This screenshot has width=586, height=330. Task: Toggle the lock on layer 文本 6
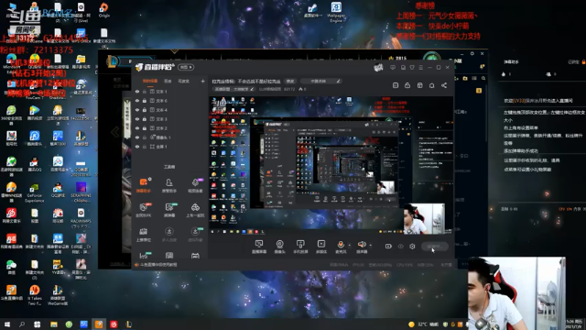tap(145, 101)
